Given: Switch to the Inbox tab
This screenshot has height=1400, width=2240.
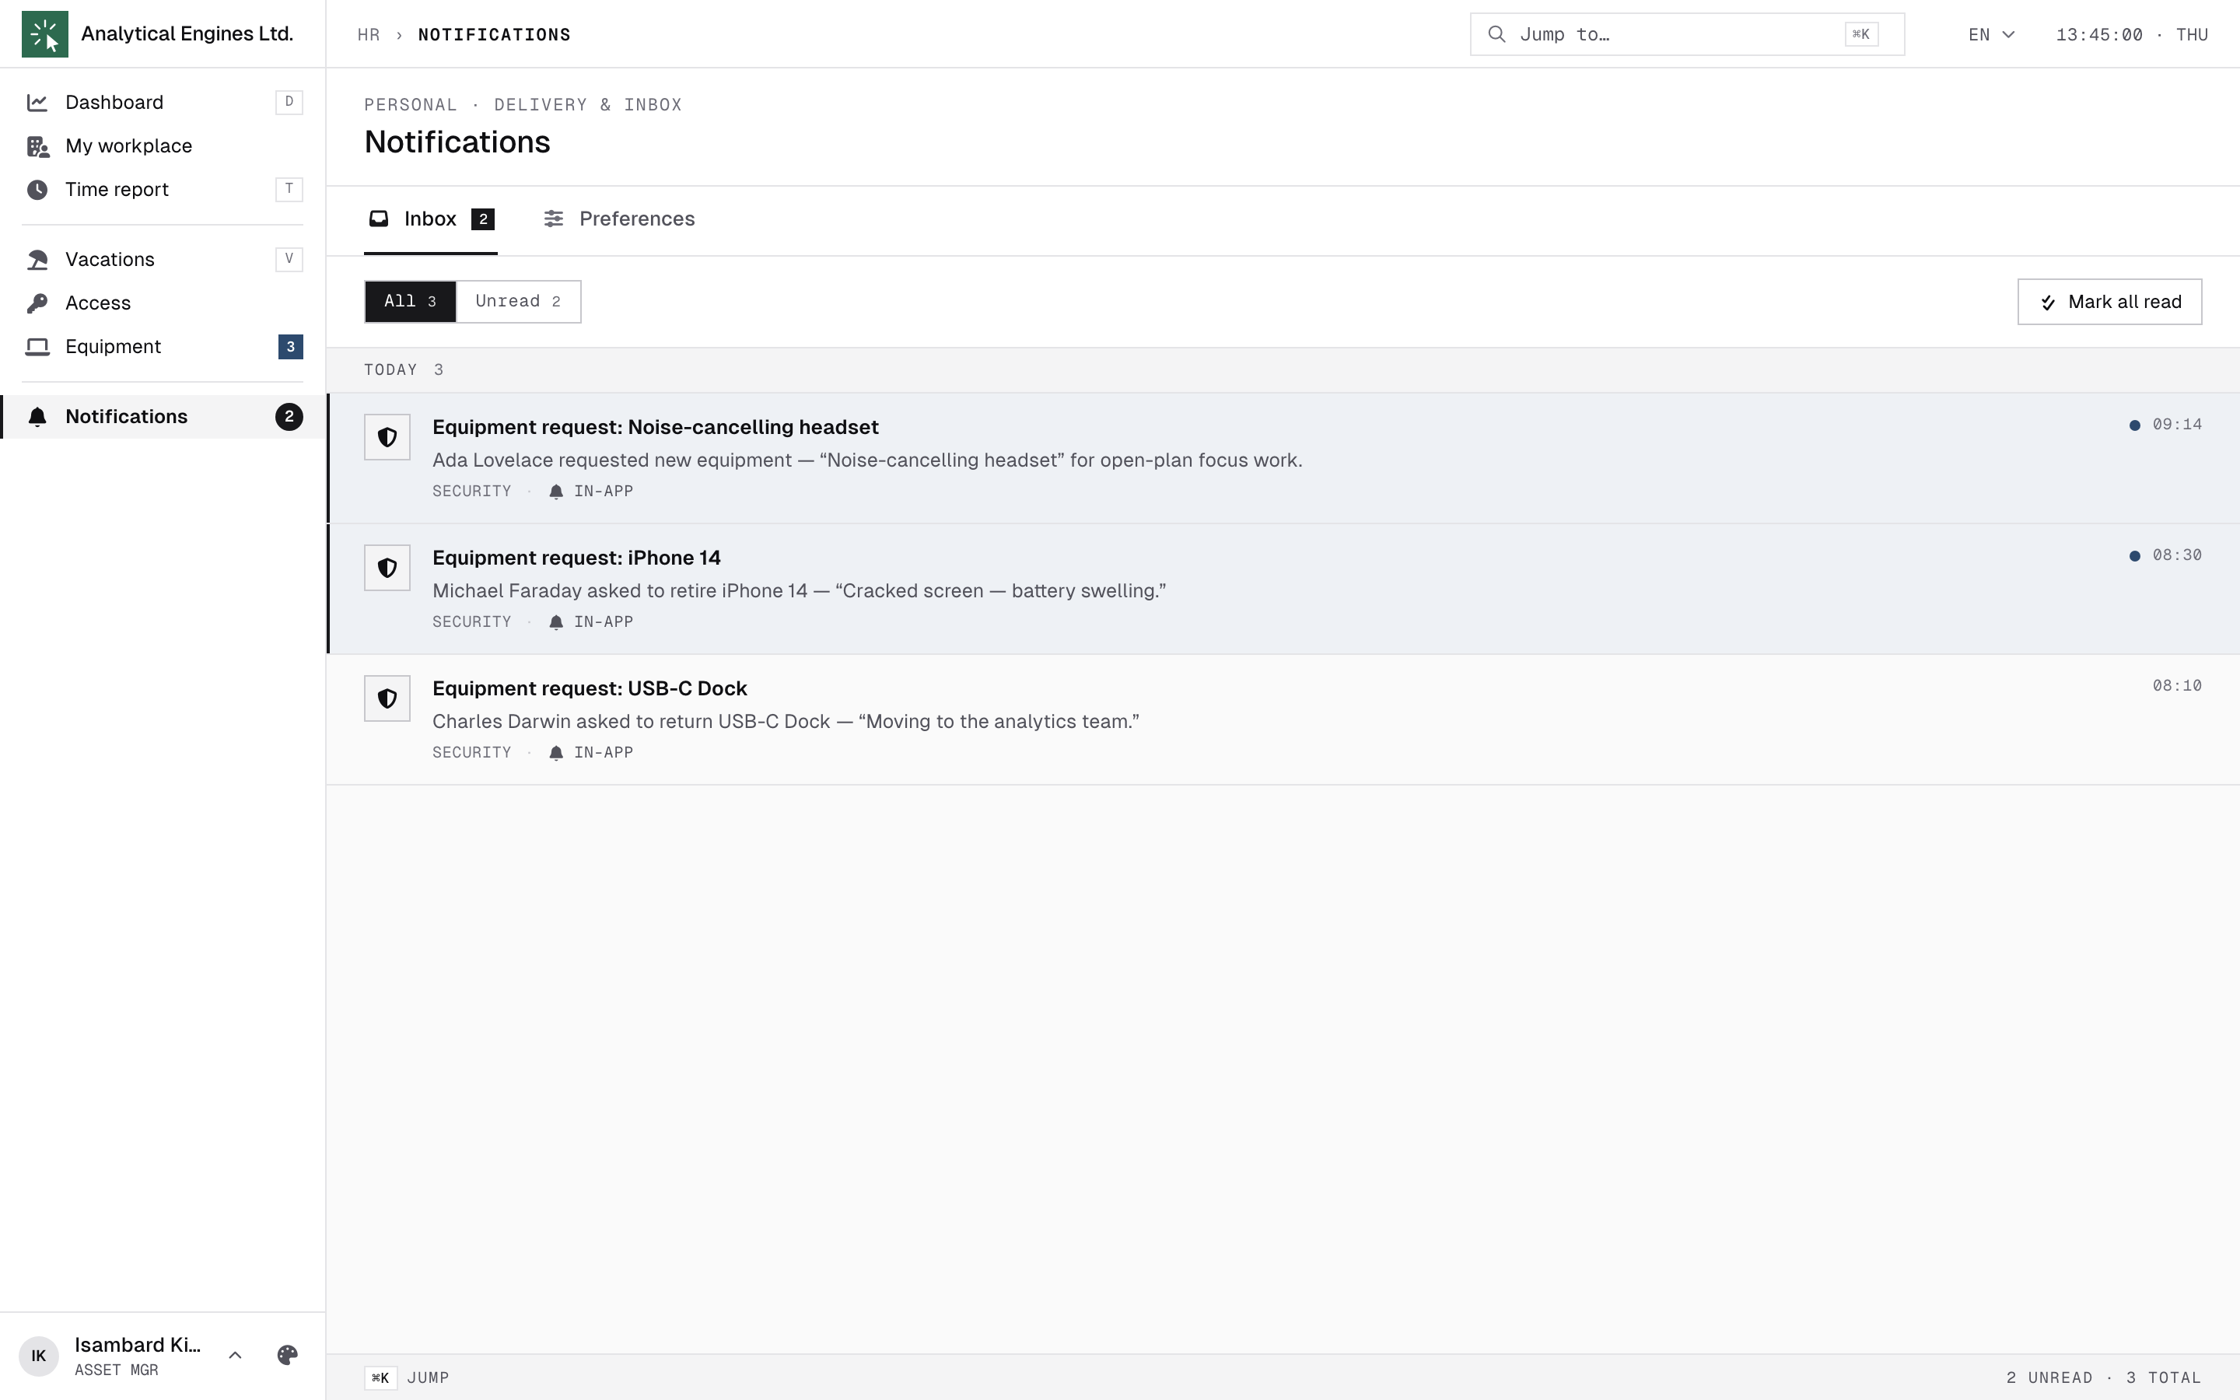Looking at the screenshot, I should (x=430, y=219).
